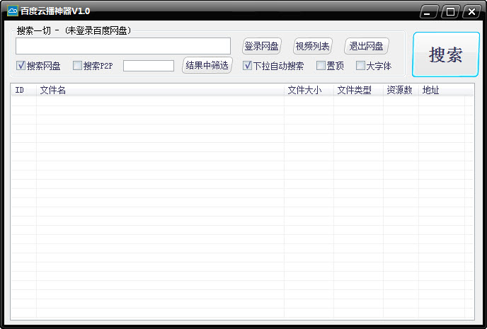
Task: Click the 地址 column header
Action: [x=442, y=91]
